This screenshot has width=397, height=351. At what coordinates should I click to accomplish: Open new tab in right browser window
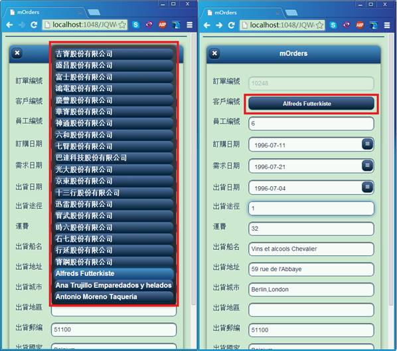pos(291,13)
